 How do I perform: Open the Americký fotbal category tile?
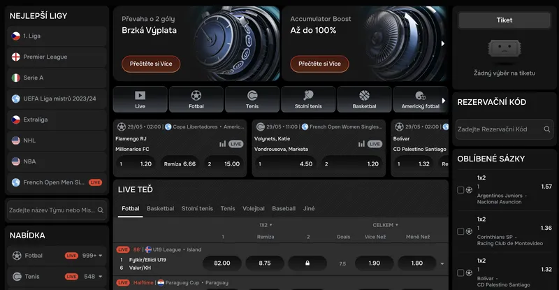(419, 99)
